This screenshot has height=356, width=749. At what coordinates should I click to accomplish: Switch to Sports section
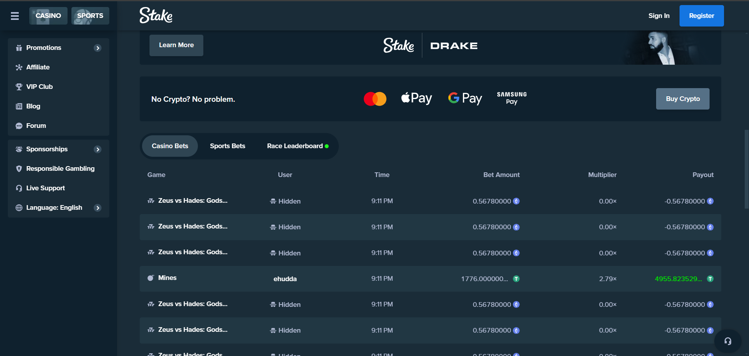pos(90,16)
